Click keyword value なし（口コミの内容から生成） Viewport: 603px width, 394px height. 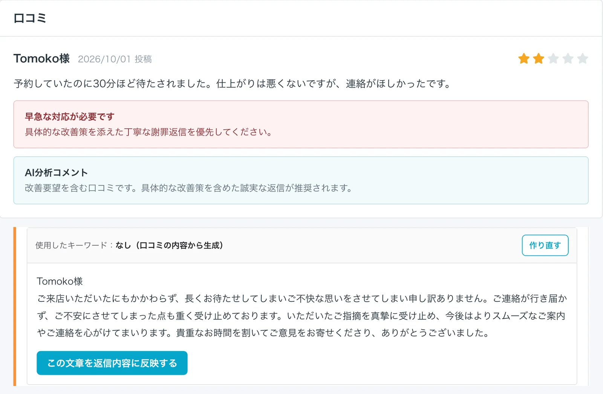point(169,245)
